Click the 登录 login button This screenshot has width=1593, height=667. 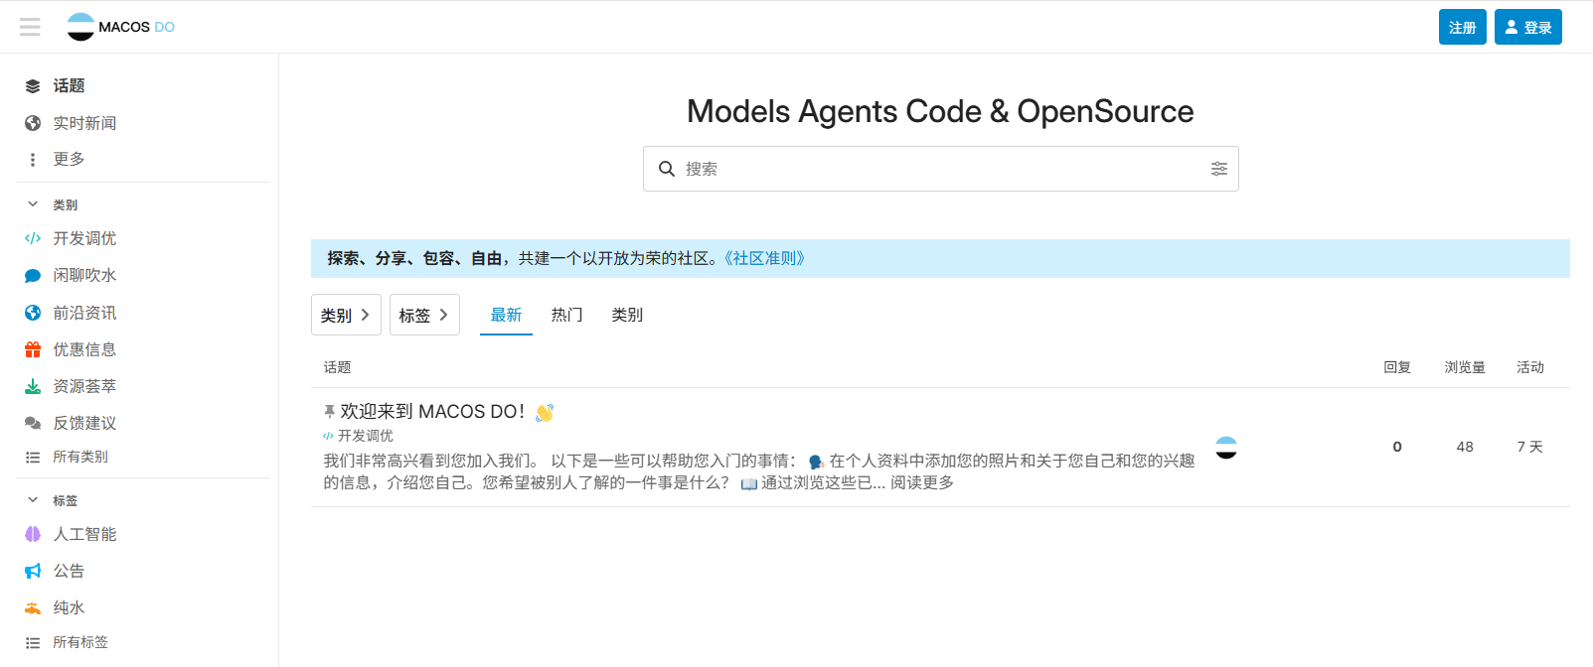pos(1527,27)
